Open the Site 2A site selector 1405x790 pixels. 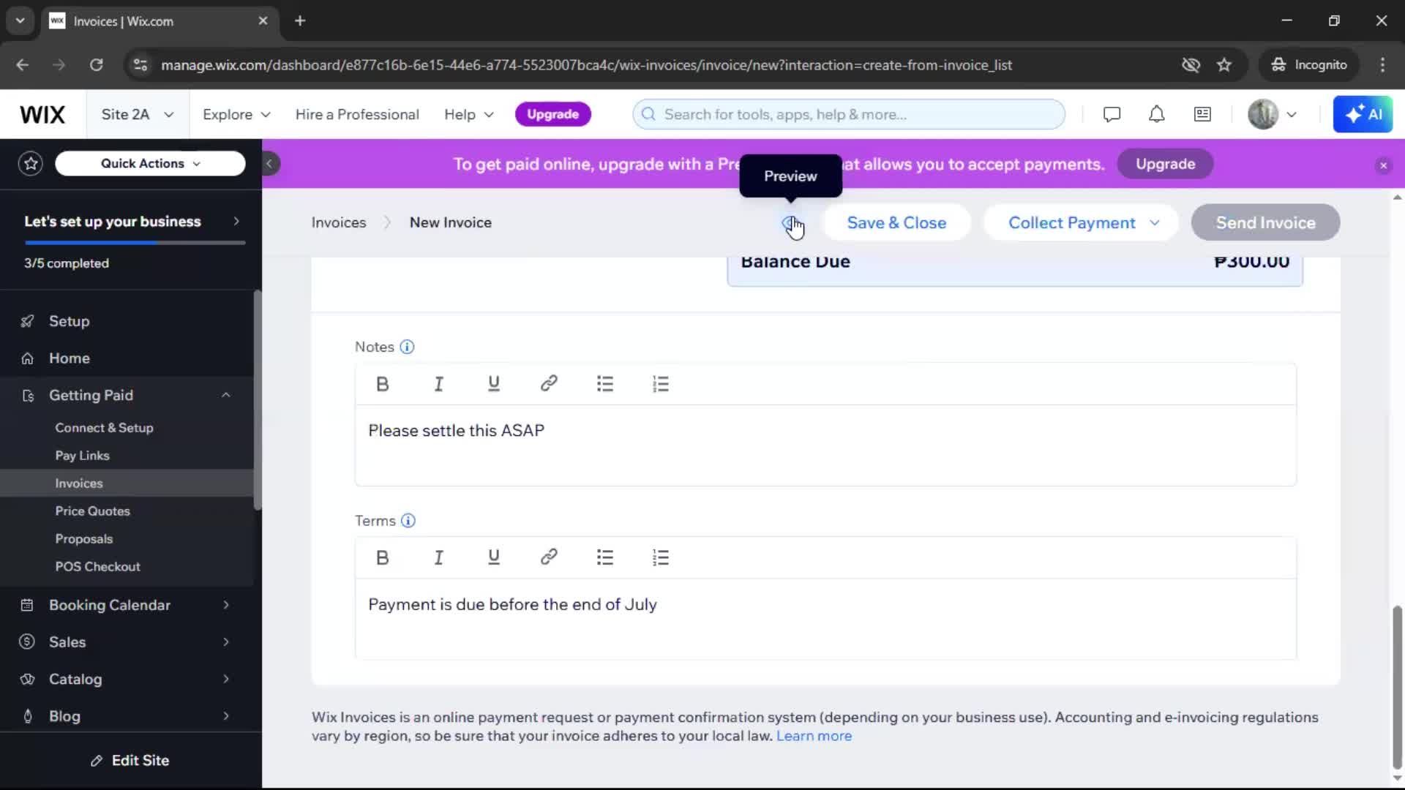tap(138, 114)
